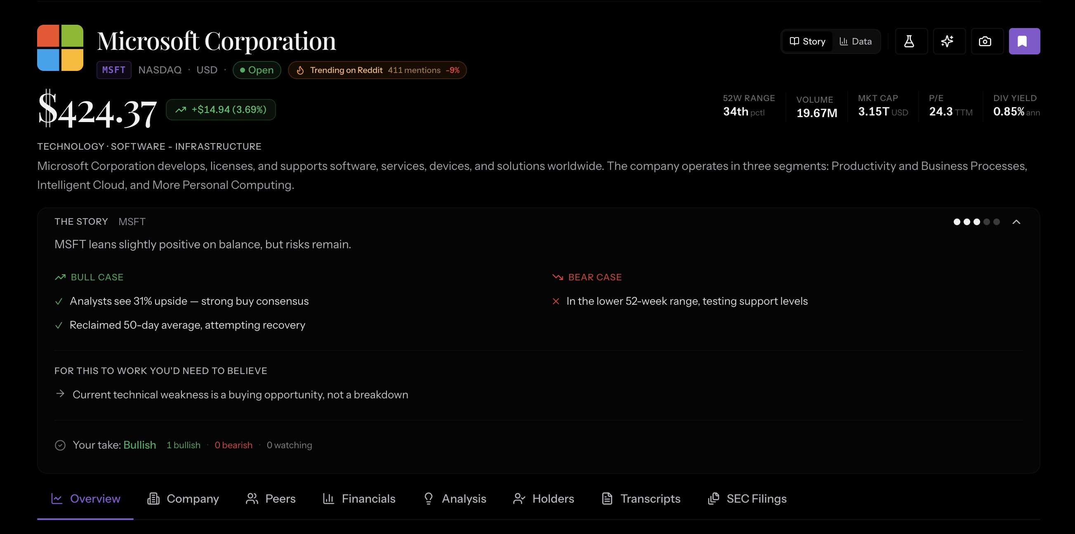Click Technology · Software - Infrastructure sector line

pos(149,146)
